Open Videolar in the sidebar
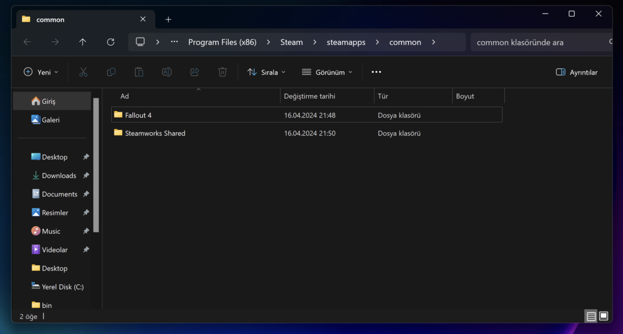The width and height of the screenshot is (623, 334). [x=52, y=249]
